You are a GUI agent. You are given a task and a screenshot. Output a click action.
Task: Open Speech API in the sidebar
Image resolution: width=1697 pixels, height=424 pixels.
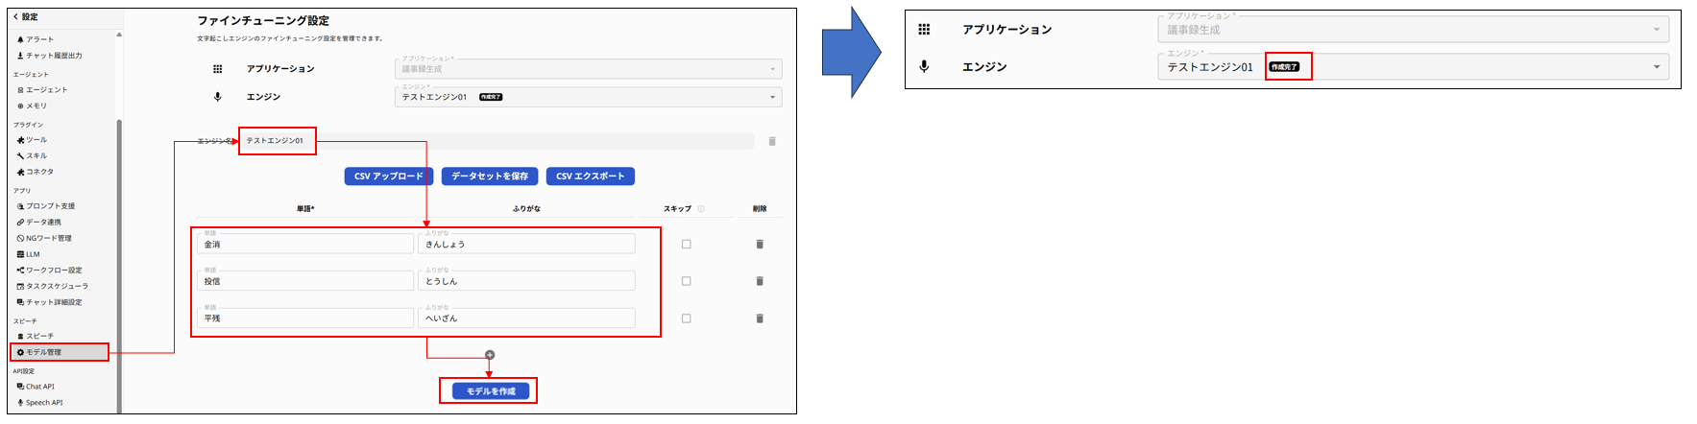[43, 403]
